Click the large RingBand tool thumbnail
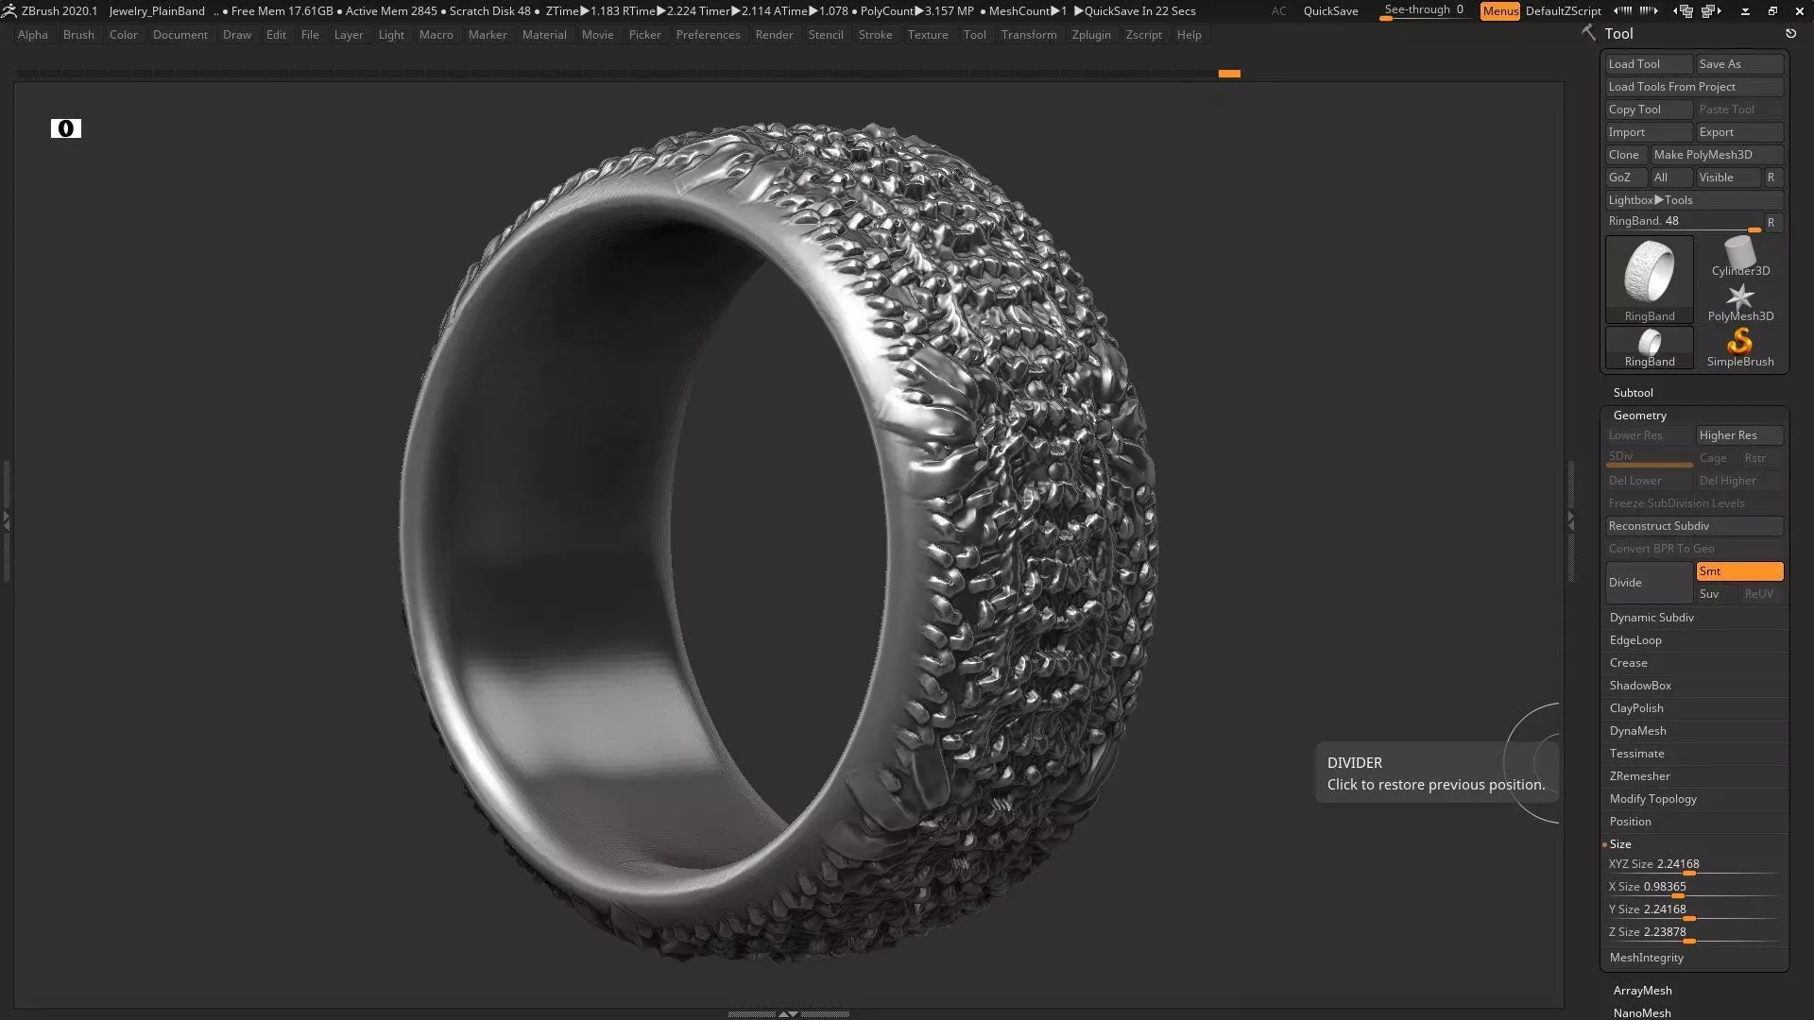Screen dimensions: 1814x1020 [x=1649, y=274]
